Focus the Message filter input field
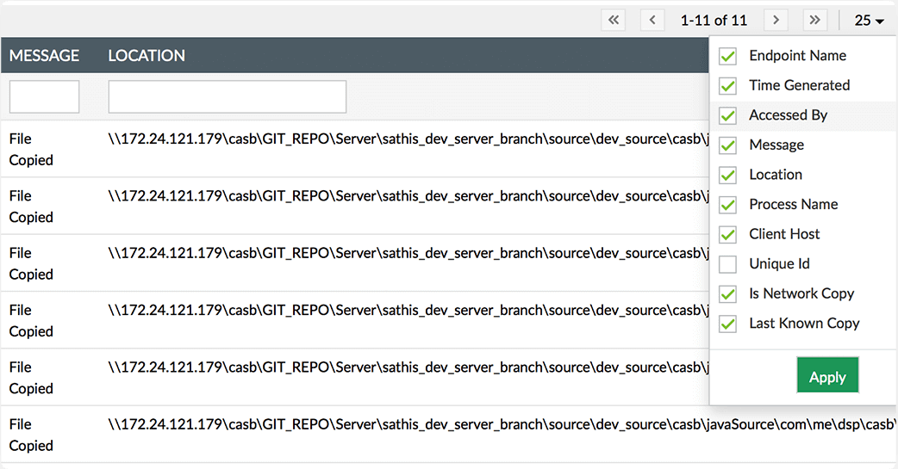 [x=44, y=96]
